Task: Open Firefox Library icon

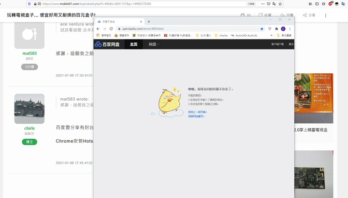Action: point(310,4)
